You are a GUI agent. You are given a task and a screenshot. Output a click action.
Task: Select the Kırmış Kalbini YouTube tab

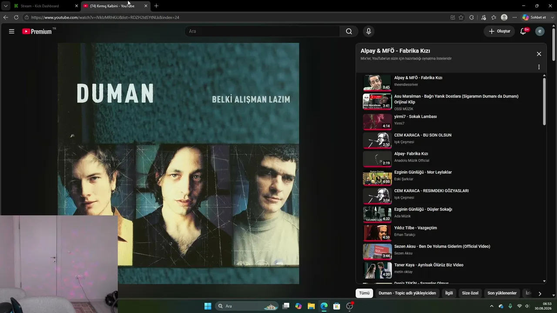[115, 6]
